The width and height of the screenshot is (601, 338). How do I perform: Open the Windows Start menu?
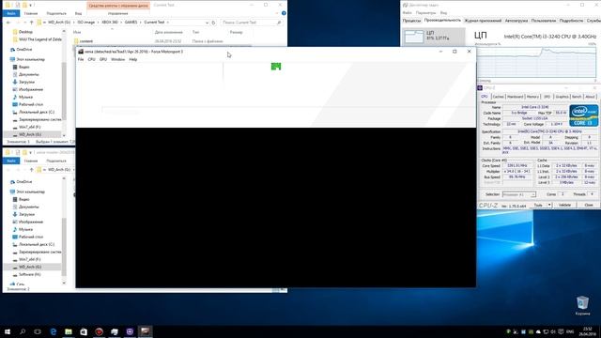click(x=8, y=331)
